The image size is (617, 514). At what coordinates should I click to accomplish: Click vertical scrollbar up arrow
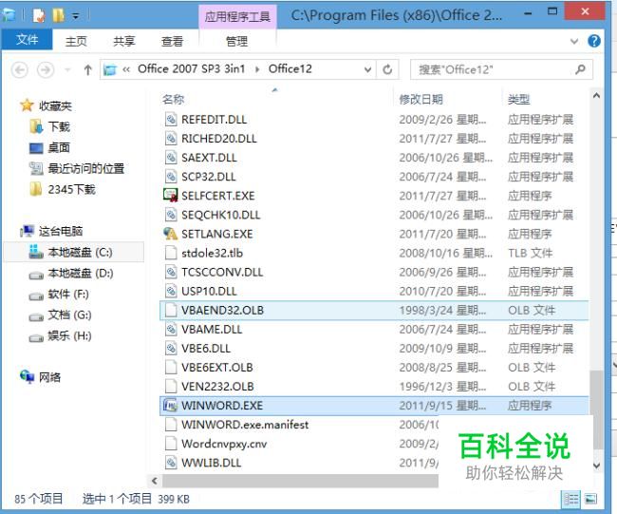pyautogui.click(x=596, y=96)
